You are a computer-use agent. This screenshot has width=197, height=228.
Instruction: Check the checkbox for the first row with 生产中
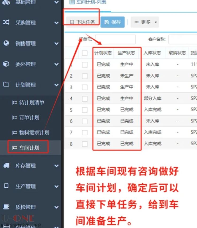[85, 65]
